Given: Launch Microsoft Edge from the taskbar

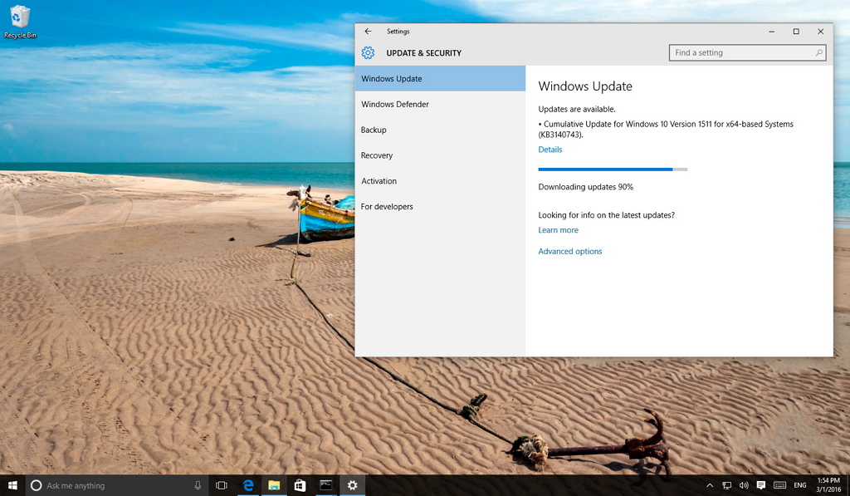Looking at the screenshot, I should (248, 485).
